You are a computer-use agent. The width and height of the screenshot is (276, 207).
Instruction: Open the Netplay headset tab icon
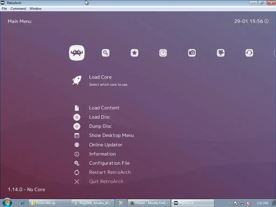click(x=249, y=53)
